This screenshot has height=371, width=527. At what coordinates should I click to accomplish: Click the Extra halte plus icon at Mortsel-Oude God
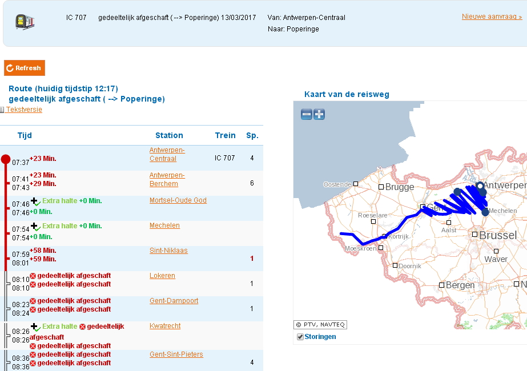click(34, 201)
